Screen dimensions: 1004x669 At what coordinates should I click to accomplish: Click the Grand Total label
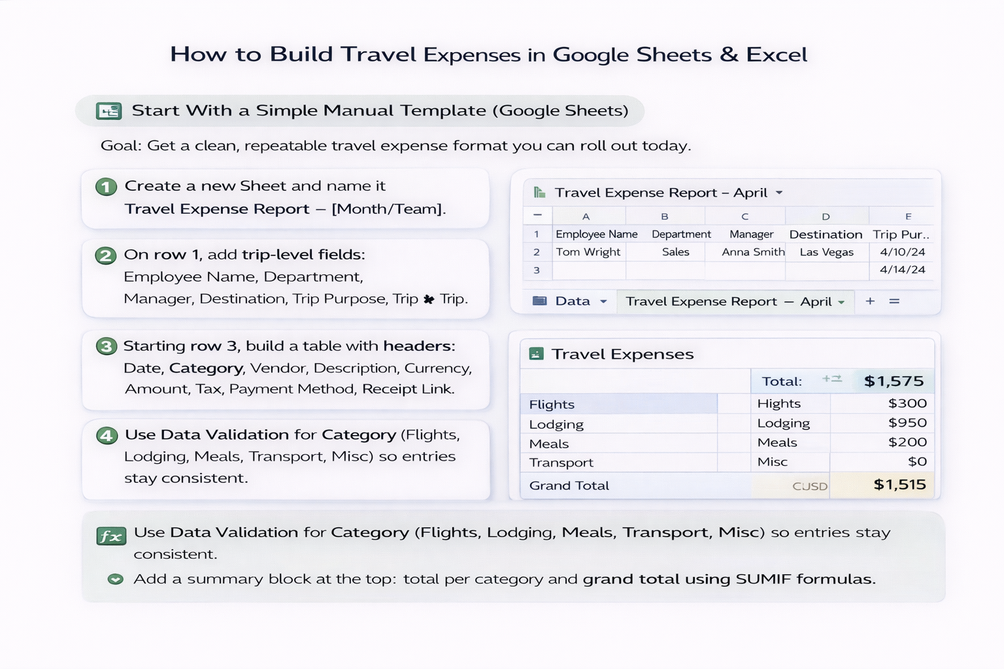[569, 485]
